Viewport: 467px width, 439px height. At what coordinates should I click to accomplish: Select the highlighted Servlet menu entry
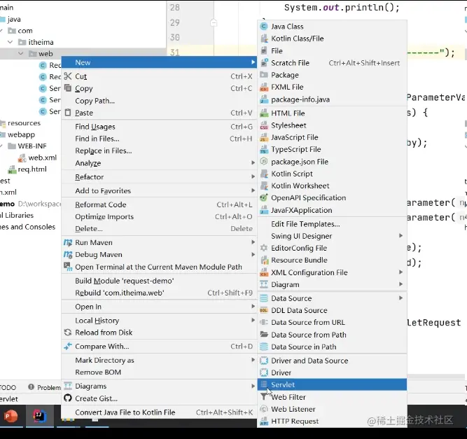[332, 384]
